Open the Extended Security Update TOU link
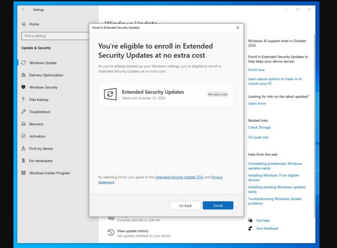This screenshot has height=248, width=337. 179,177
